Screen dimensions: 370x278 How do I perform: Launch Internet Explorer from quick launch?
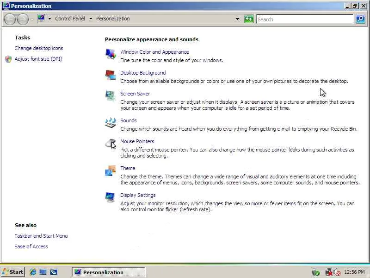coord(33,272)
